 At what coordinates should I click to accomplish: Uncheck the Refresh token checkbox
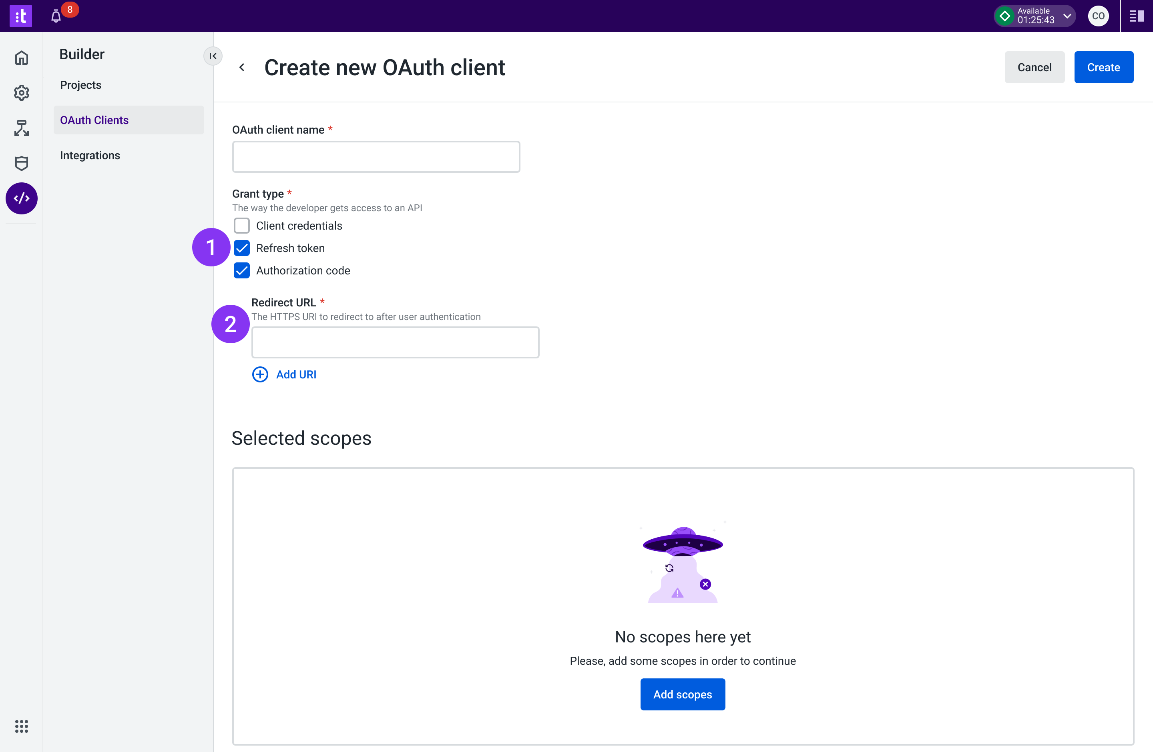(x=242, y=248)
